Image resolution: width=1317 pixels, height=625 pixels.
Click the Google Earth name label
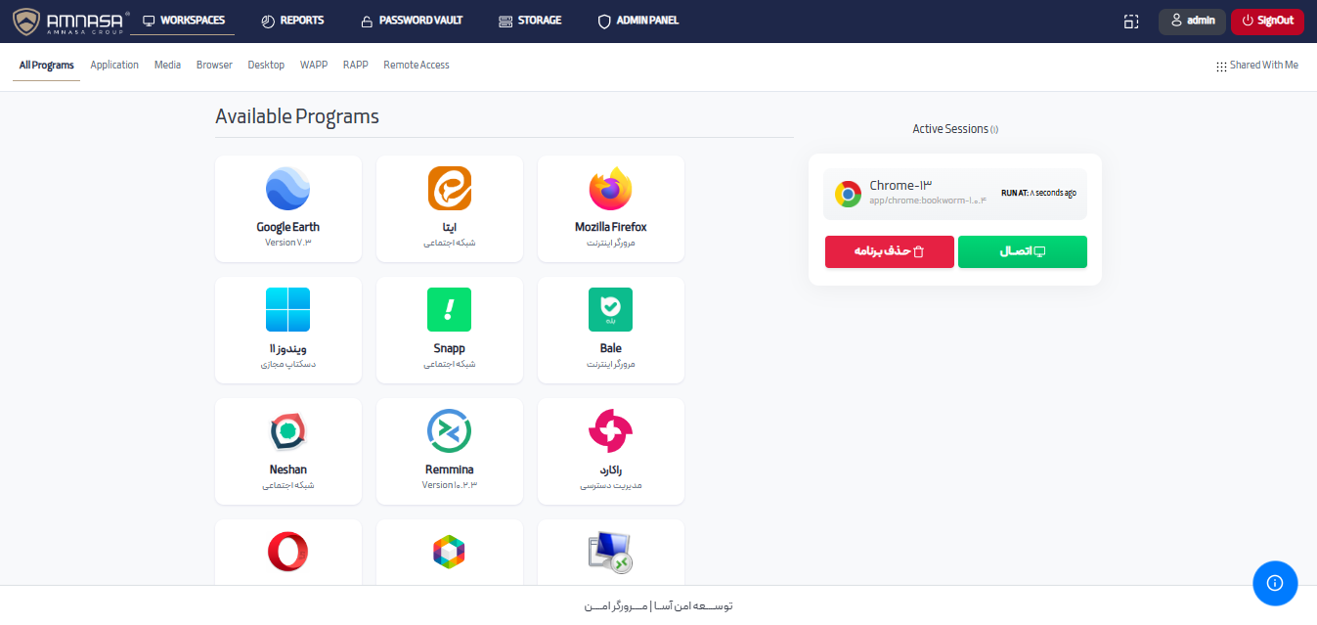(x=287, y=227)
